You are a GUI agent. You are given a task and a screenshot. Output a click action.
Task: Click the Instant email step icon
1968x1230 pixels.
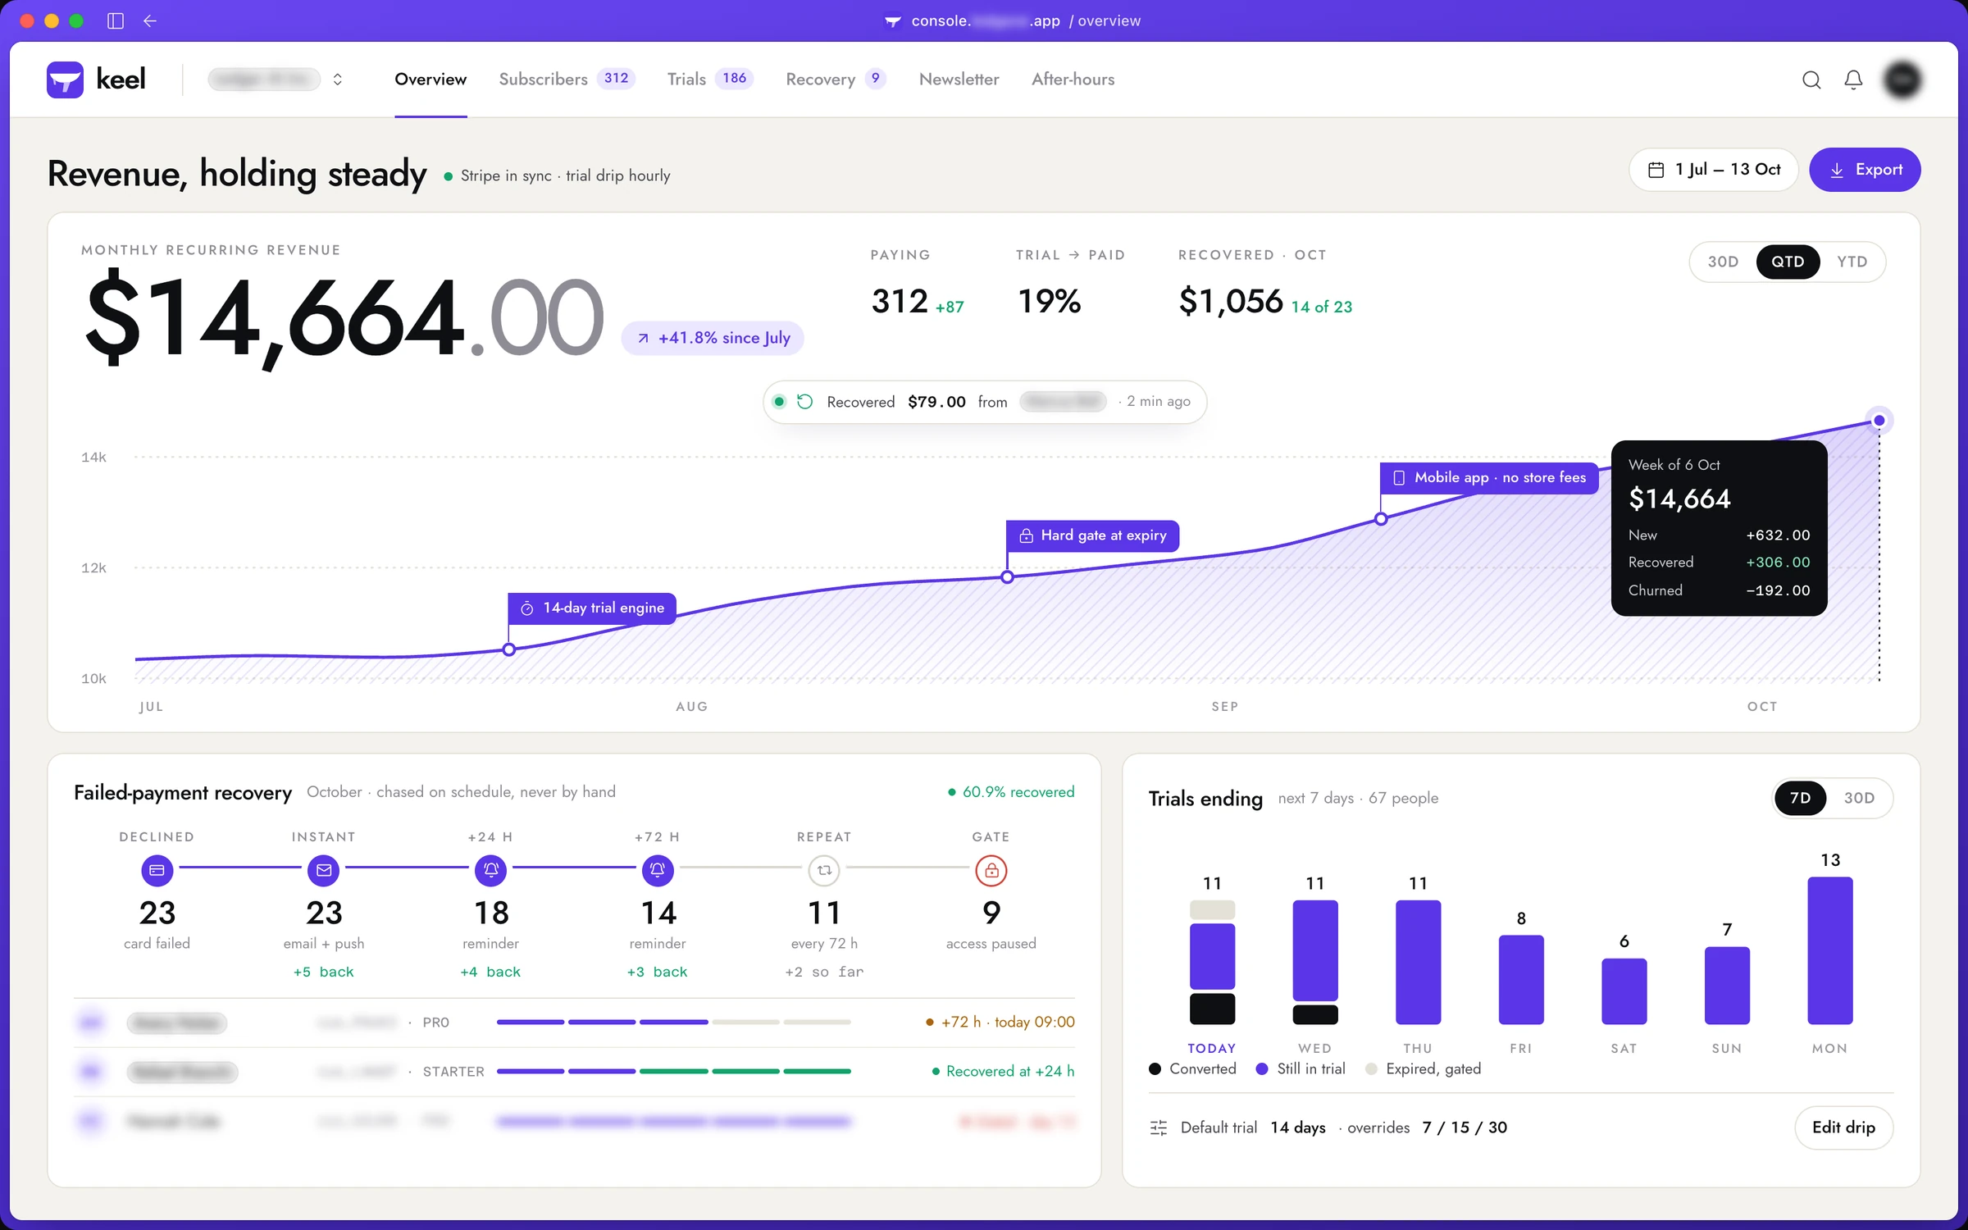[x=324, y=870]
